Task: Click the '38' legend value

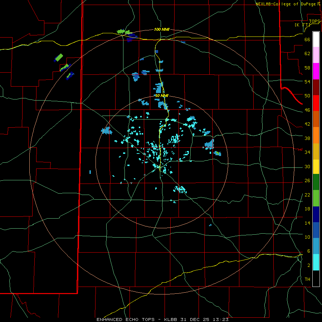Action: click(307, 138)
